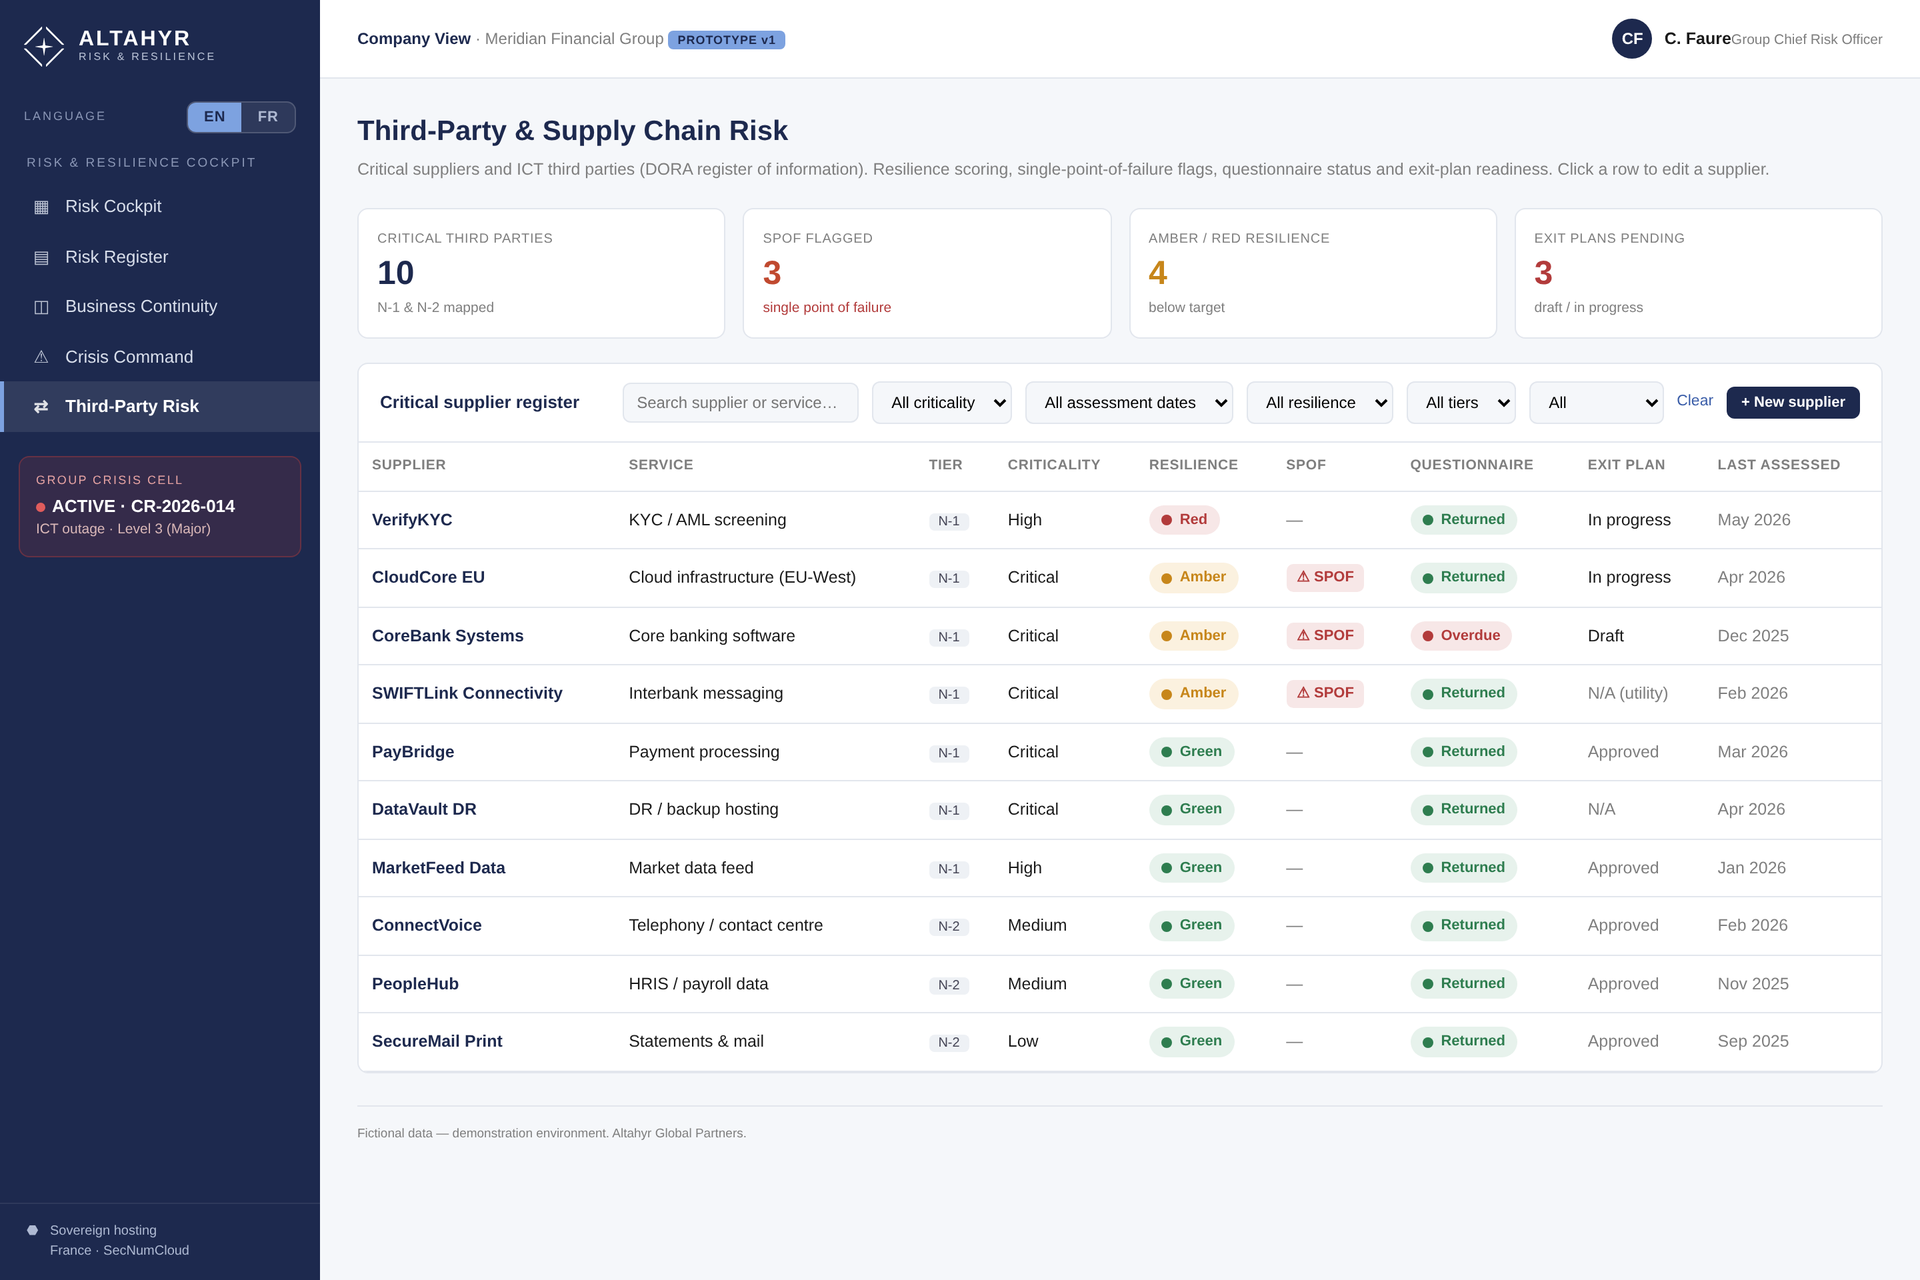Click the Red resilience badge for VerifyKYC
This screenshot has height=1280, width=1920.
coord(1184,520)
